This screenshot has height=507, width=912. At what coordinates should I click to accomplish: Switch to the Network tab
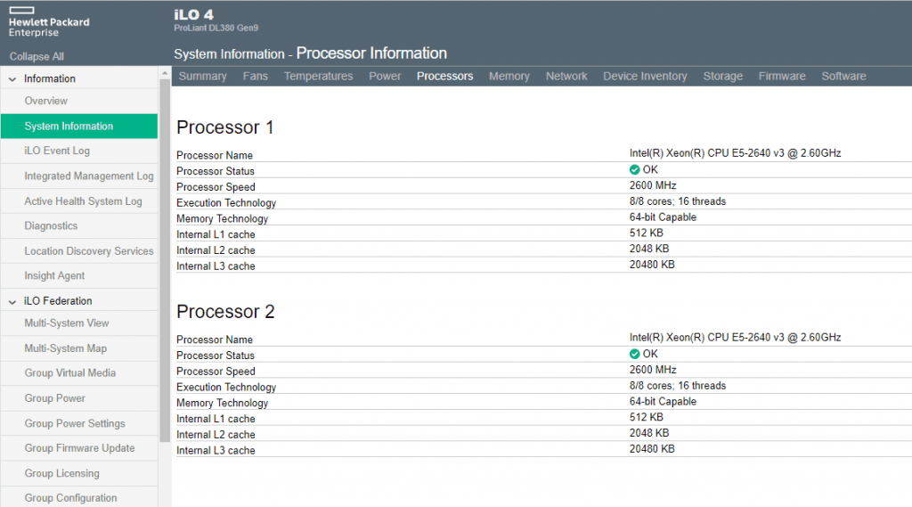click(x=566, y=77)
